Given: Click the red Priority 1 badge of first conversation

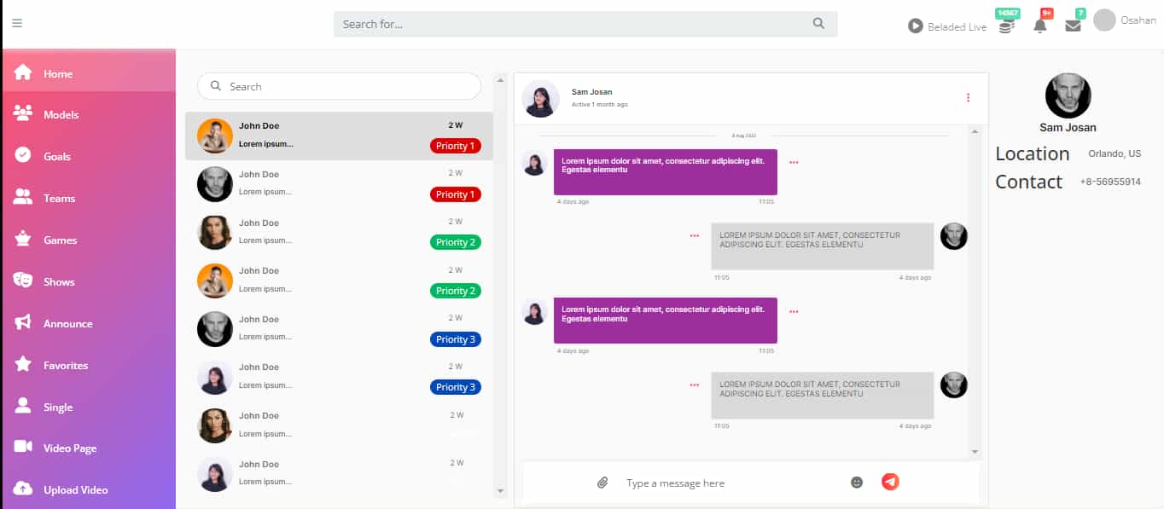Looking at the screenshot, I should (x=455, y=146).
